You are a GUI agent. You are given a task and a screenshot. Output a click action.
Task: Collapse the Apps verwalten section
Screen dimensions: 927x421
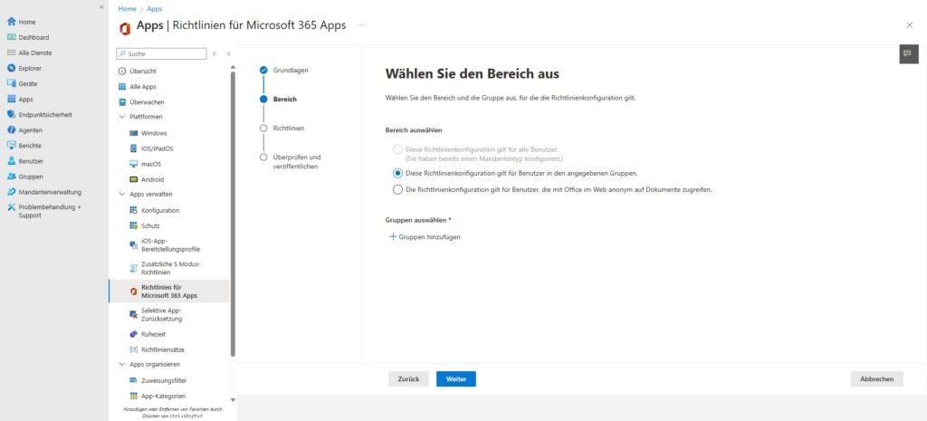pyautogui.click(x=122, y=195)
